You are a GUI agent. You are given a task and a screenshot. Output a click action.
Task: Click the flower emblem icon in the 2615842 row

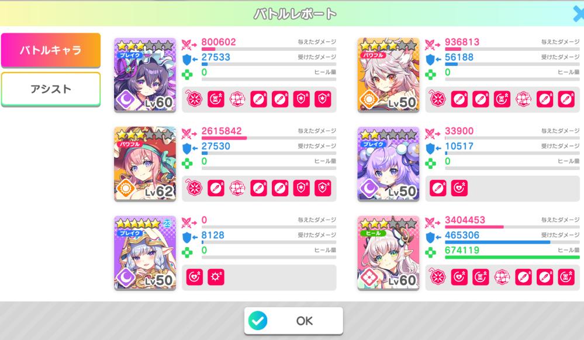pyautogui.click(x=195, y=188)
